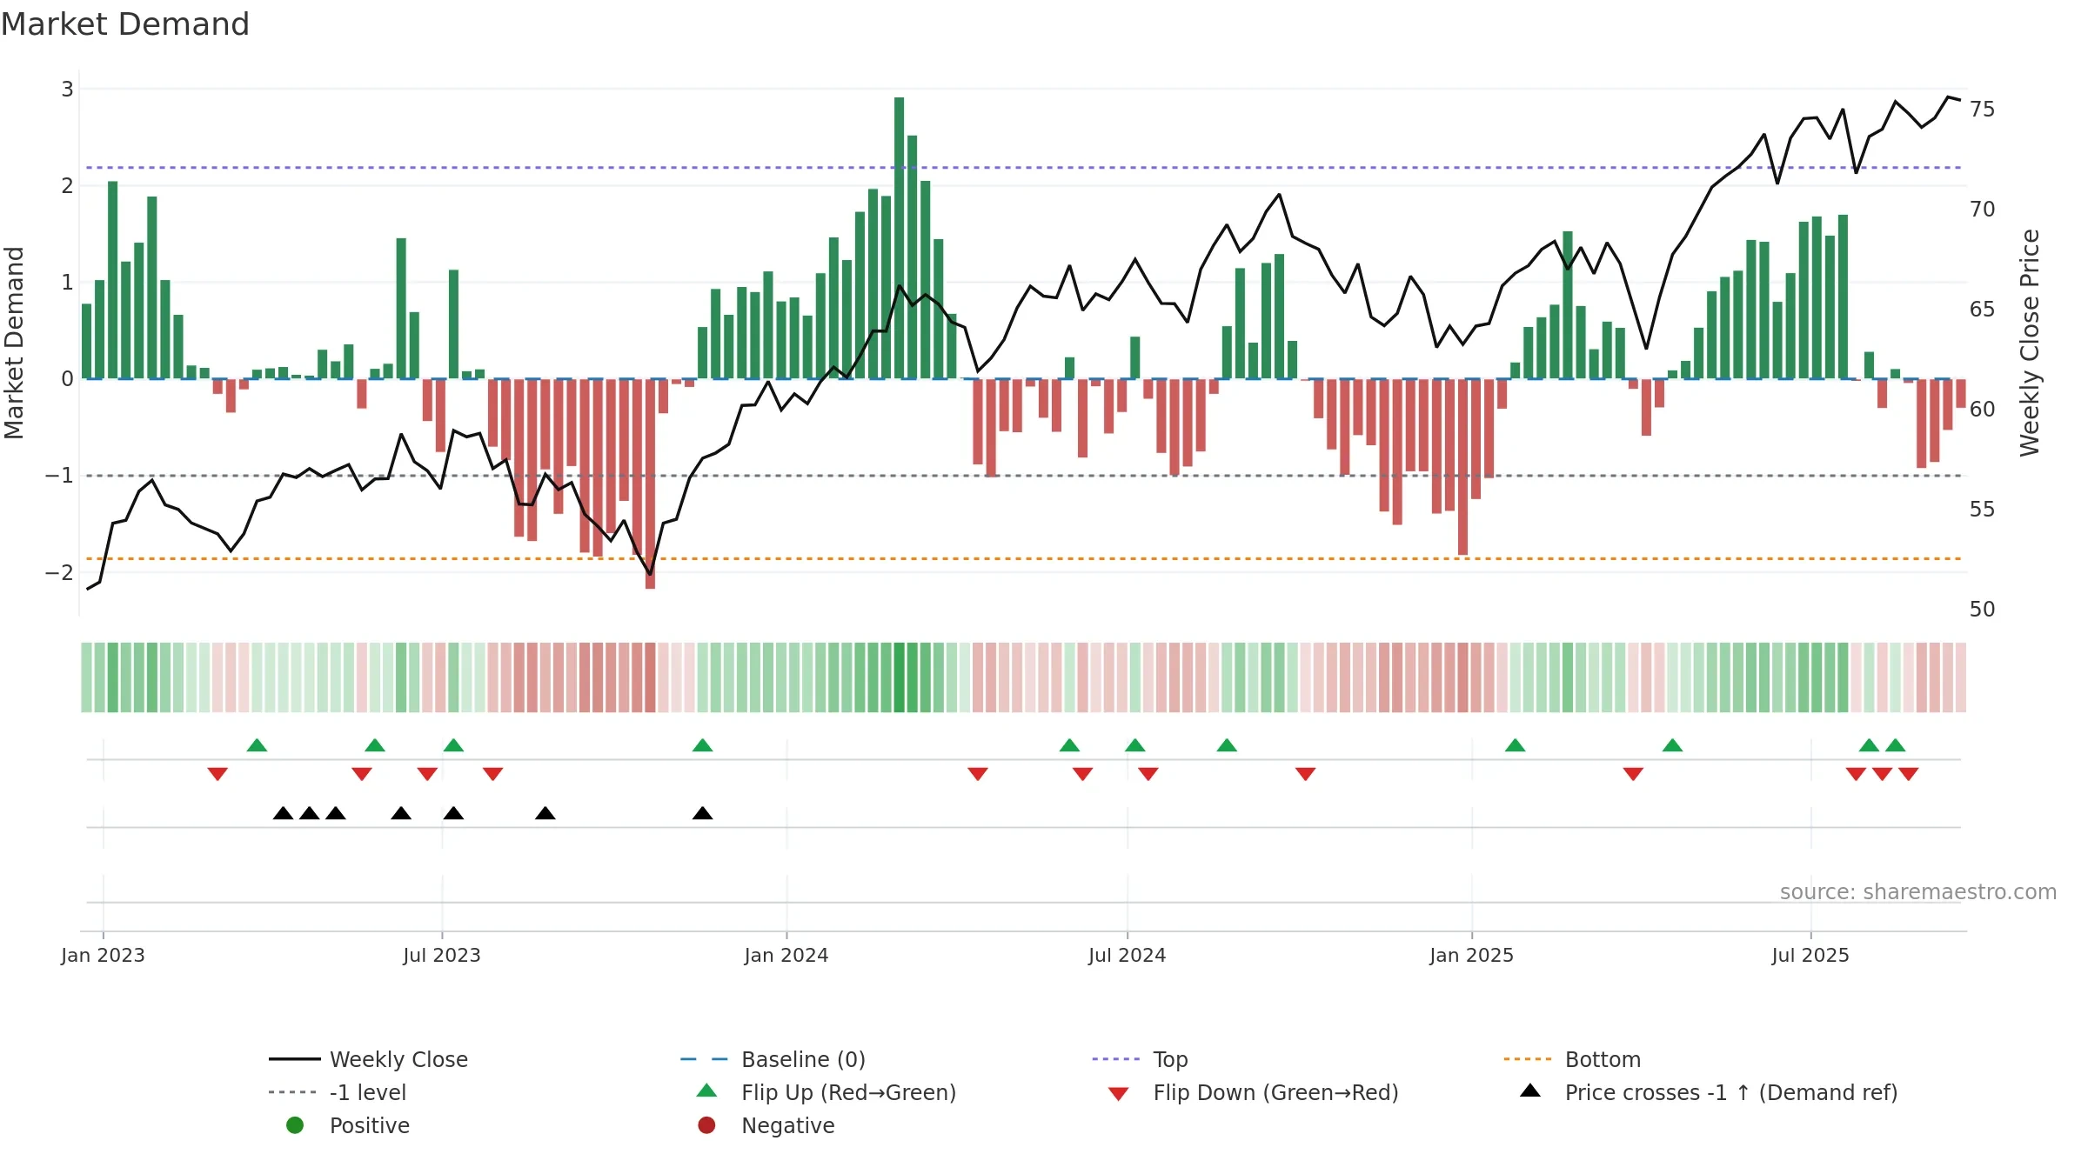Click the first green flip-up triangle marker
Image resolution: width=2088 pixels, height=1174 pixels.
coord(257,745)
